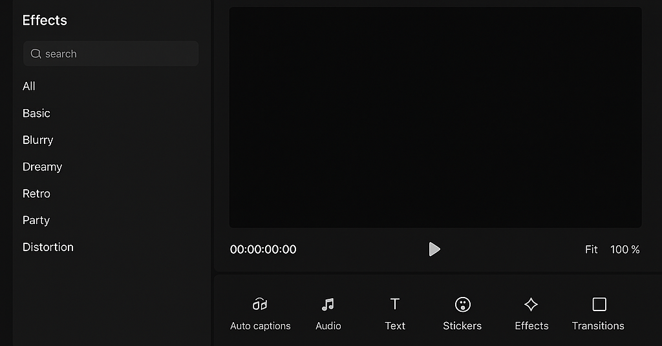Focus the effects search field
The height and width of the screenshot is (346, 662).
tap(111, 54)
